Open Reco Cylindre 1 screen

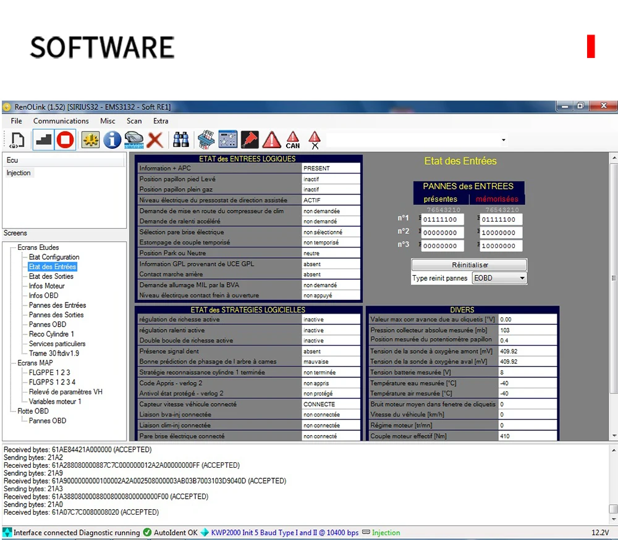point(51,334)
